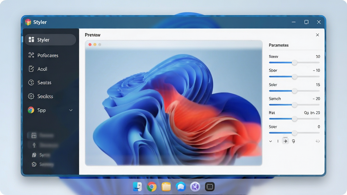Click the blue and red swirl preview image
The width and height of the screenshot is (347, 195).
point(174,107)
